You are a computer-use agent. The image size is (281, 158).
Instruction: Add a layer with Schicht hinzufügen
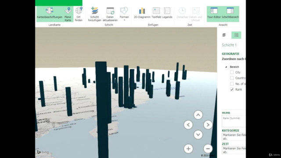94,14
